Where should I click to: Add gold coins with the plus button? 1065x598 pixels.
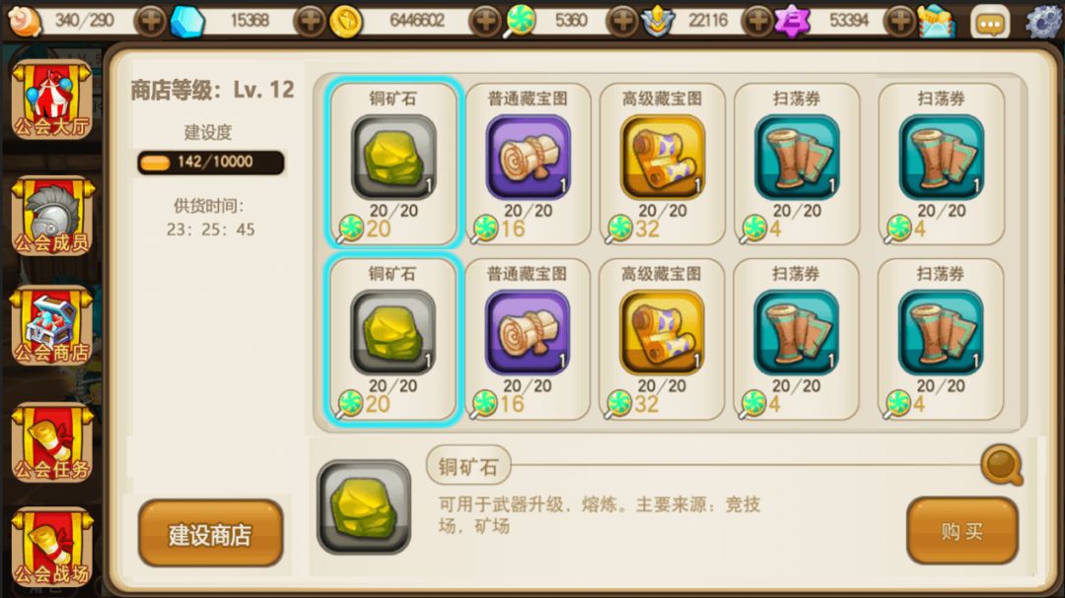point(485,22)
